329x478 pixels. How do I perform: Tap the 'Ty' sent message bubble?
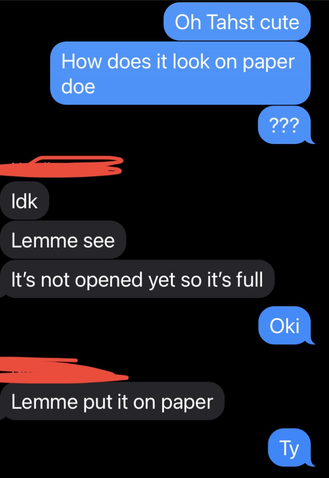pyautogui.click(x=290, y=447)
